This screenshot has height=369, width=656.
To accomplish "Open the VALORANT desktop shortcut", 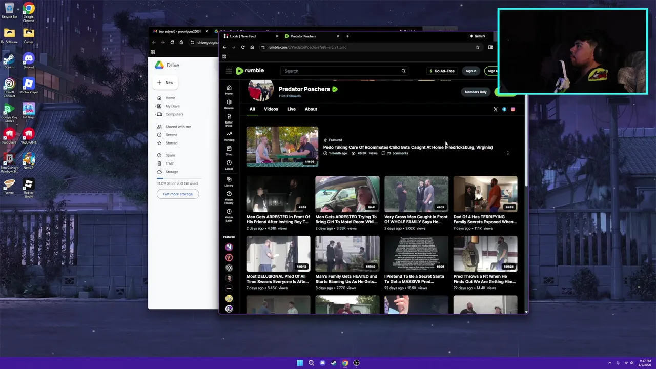I will 29,136.
